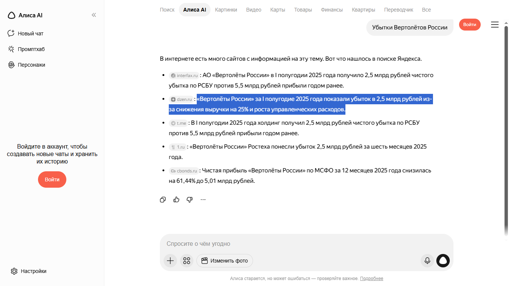Click the plus attach icon
Viewport: 509px width, 286px height.
(x=170, y=261)
